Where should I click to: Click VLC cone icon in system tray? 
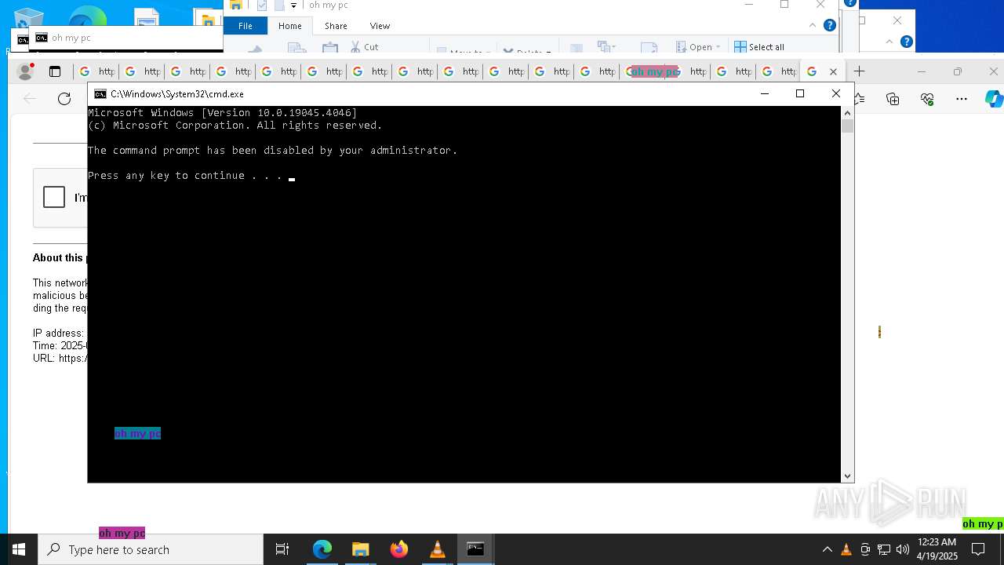846,549
